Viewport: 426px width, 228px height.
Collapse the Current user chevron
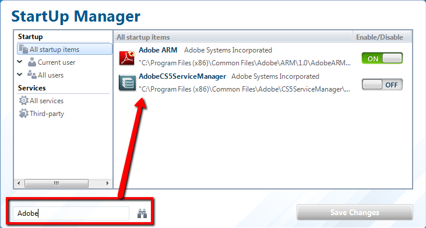[x=20, y=62]
